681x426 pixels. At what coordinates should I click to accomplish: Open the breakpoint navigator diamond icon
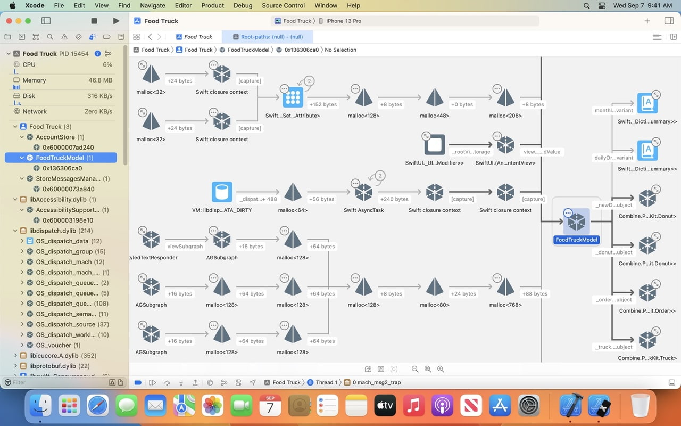pyautogui.click(x=79, y=38)
